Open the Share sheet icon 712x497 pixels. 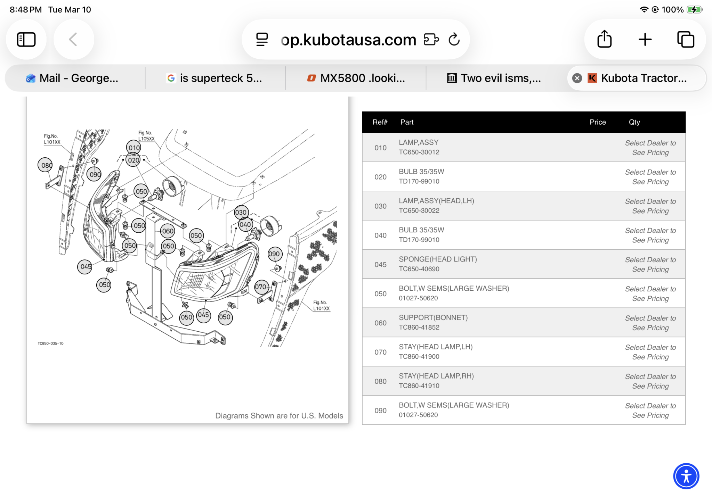click(604, 39)
